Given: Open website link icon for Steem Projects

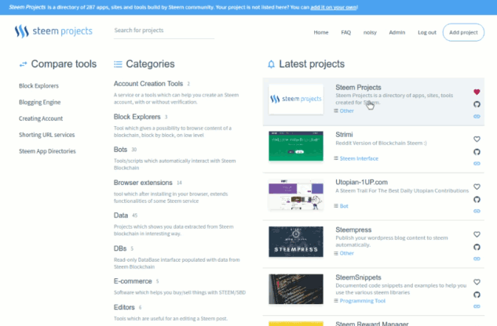Looking at the screenshot, I should coord(477,116).
